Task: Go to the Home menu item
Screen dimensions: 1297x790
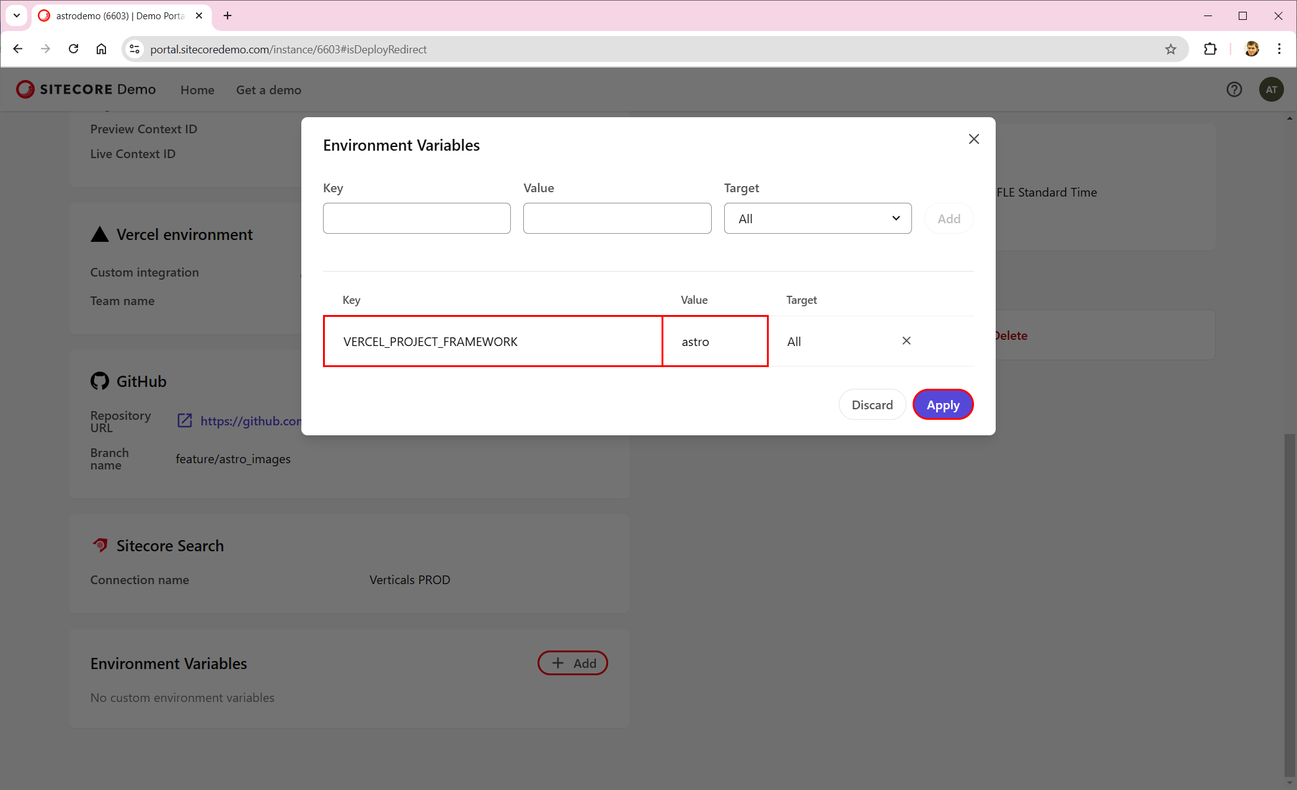Action: click(197, 90)
